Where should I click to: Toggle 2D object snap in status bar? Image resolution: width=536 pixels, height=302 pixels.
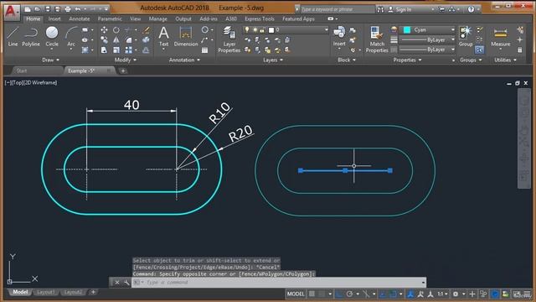coord(393,294)
